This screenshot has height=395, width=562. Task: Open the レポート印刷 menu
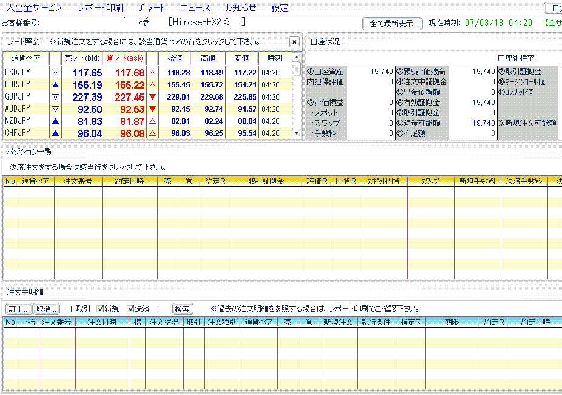point(100,8)
